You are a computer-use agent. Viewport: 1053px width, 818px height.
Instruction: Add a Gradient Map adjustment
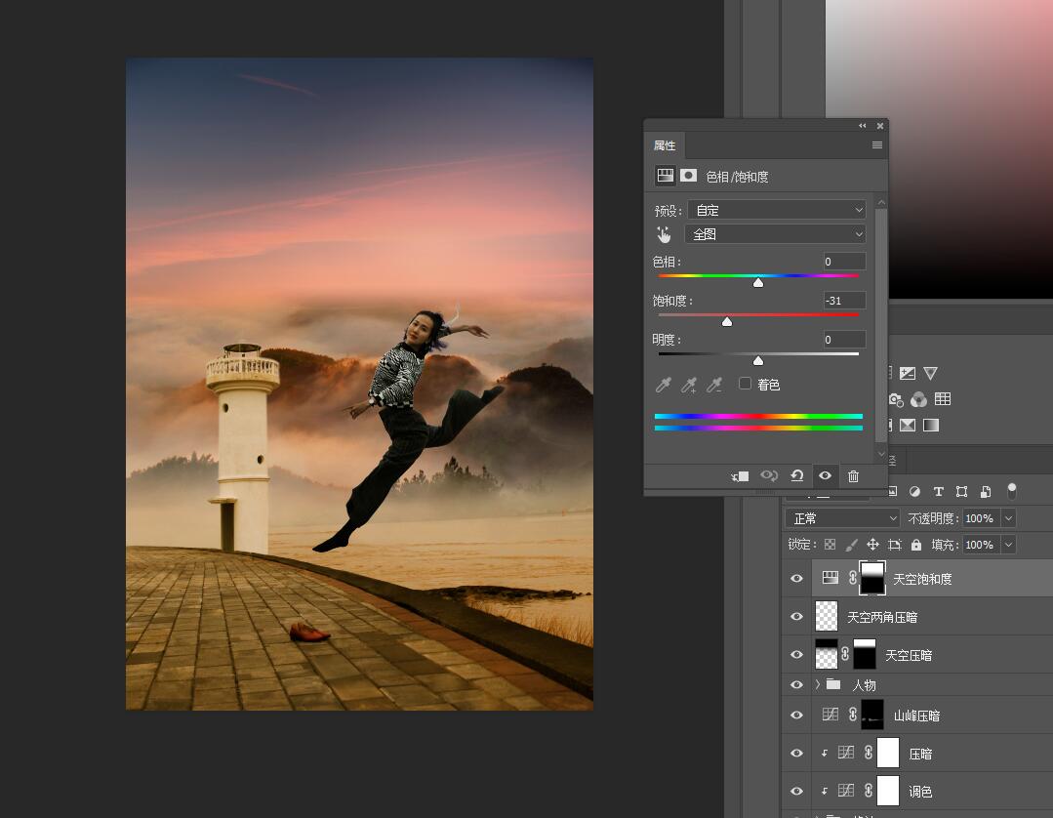(x=931, y=426)
